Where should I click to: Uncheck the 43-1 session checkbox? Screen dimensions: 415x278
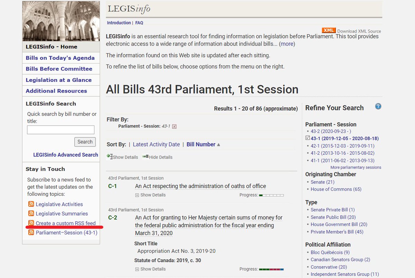(307, 138)
